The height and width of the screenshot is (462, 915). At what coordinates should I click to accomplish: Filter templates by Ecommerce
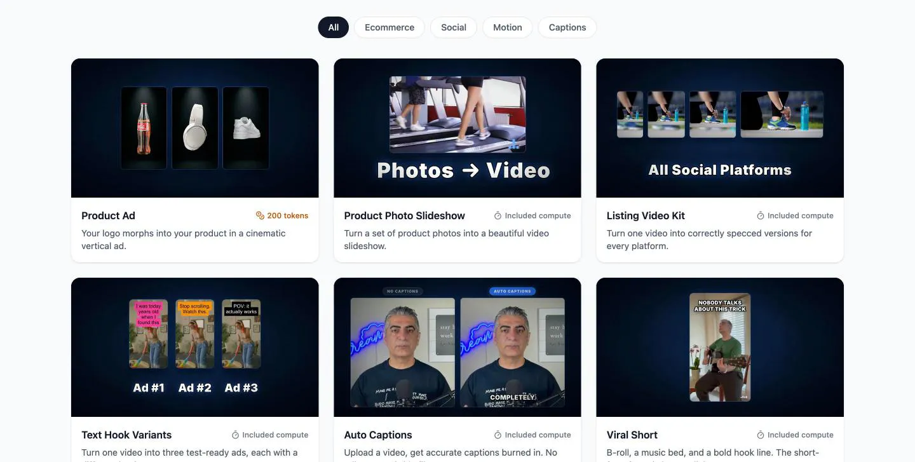pyautogui.click(x=390, y=27)
